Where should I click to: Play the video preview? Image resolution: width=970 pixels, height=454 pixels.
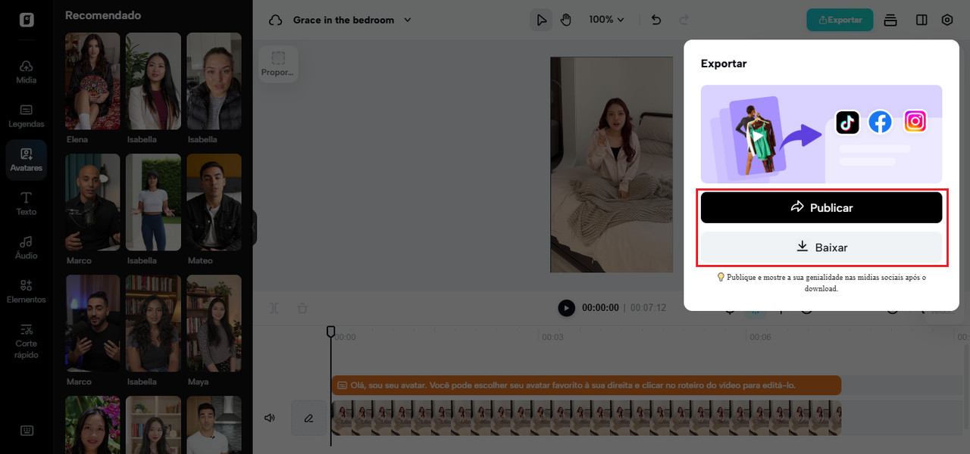point(566,308)
